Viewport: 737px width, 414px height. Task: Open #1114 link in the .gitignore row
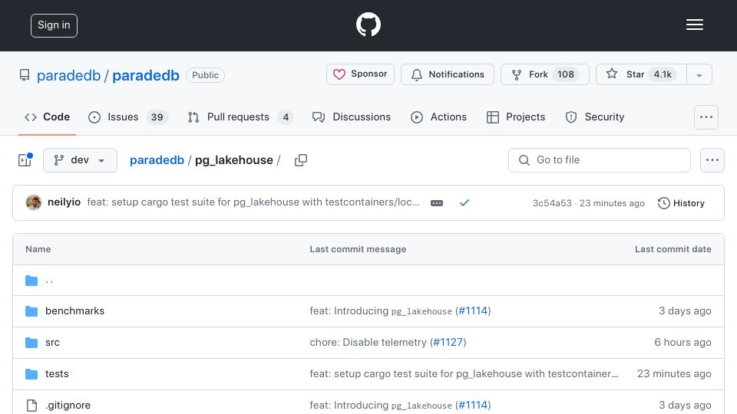473,405
